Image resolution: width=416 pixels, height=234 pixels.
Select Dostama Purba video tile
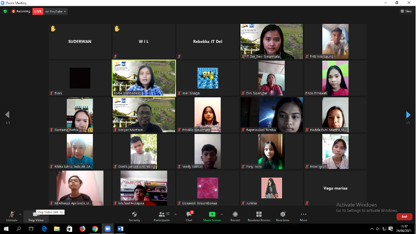click(80, 115)
